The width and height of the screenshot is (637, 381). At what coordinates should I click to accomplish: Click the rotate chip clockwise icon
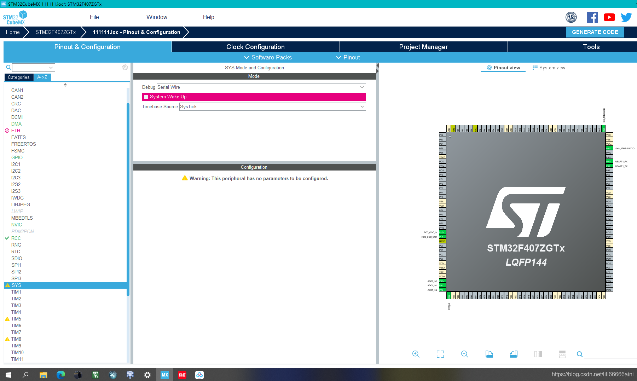click(489, 354)
